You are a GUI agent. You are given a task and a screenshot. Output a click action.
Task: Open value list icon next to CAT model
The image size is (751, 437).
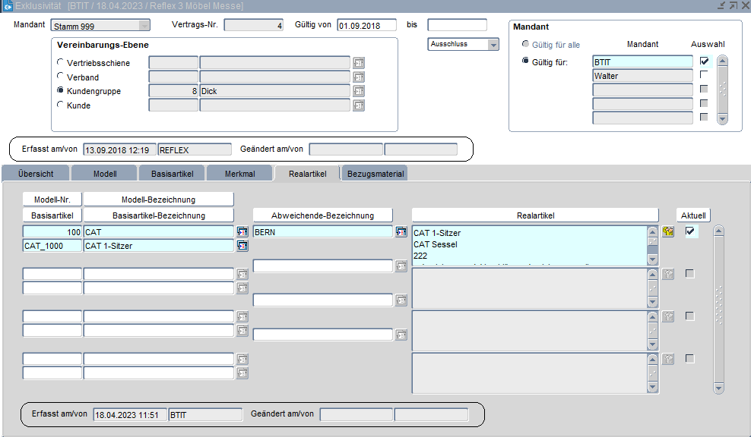tap(242, 232)
